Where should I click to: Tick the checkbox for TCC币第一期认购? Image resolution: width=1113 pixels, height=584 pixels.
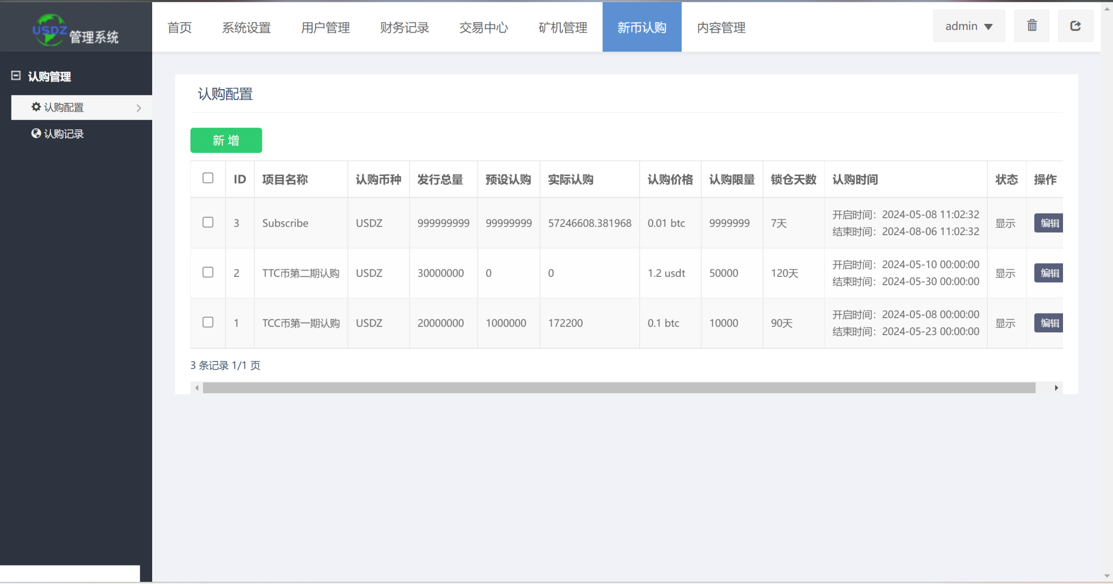tap(208, 322)
